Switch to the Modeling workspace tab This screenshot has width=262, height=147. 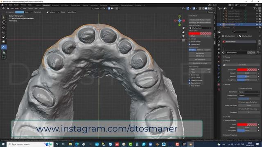[x=46, y=5]
